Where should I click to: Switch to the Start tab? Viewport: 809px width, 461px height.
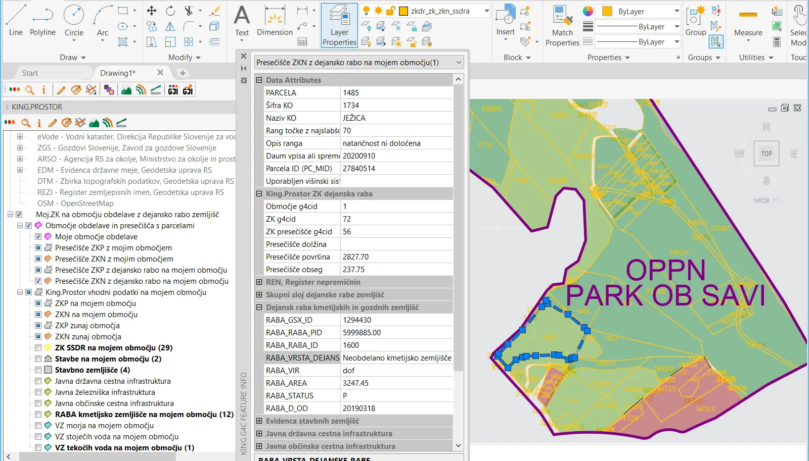30,73
